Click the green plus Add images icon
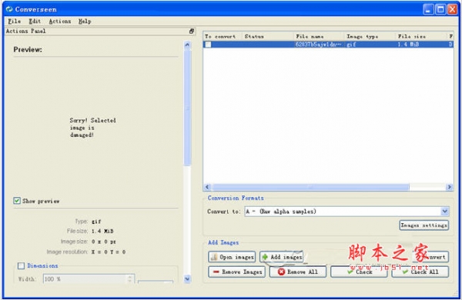This screenshot has width=462, height=300. click(265, 257)
